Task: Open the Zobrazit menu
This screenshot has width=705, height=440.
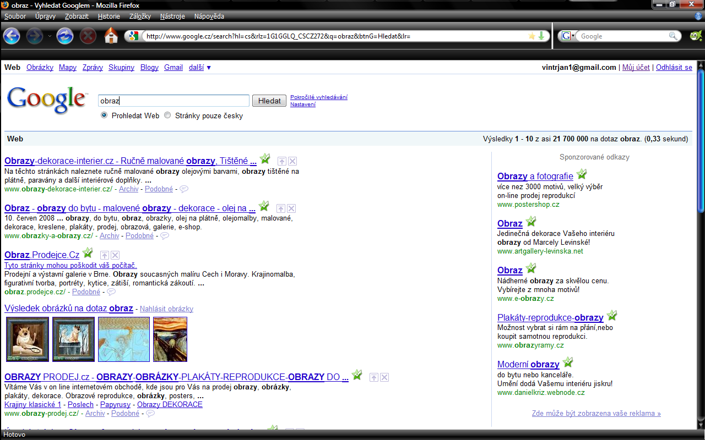Action: click(x=77, y=16)
